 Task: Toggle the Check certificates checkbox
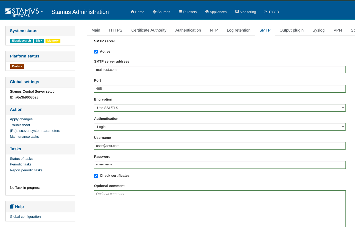(x=96, y=176)
